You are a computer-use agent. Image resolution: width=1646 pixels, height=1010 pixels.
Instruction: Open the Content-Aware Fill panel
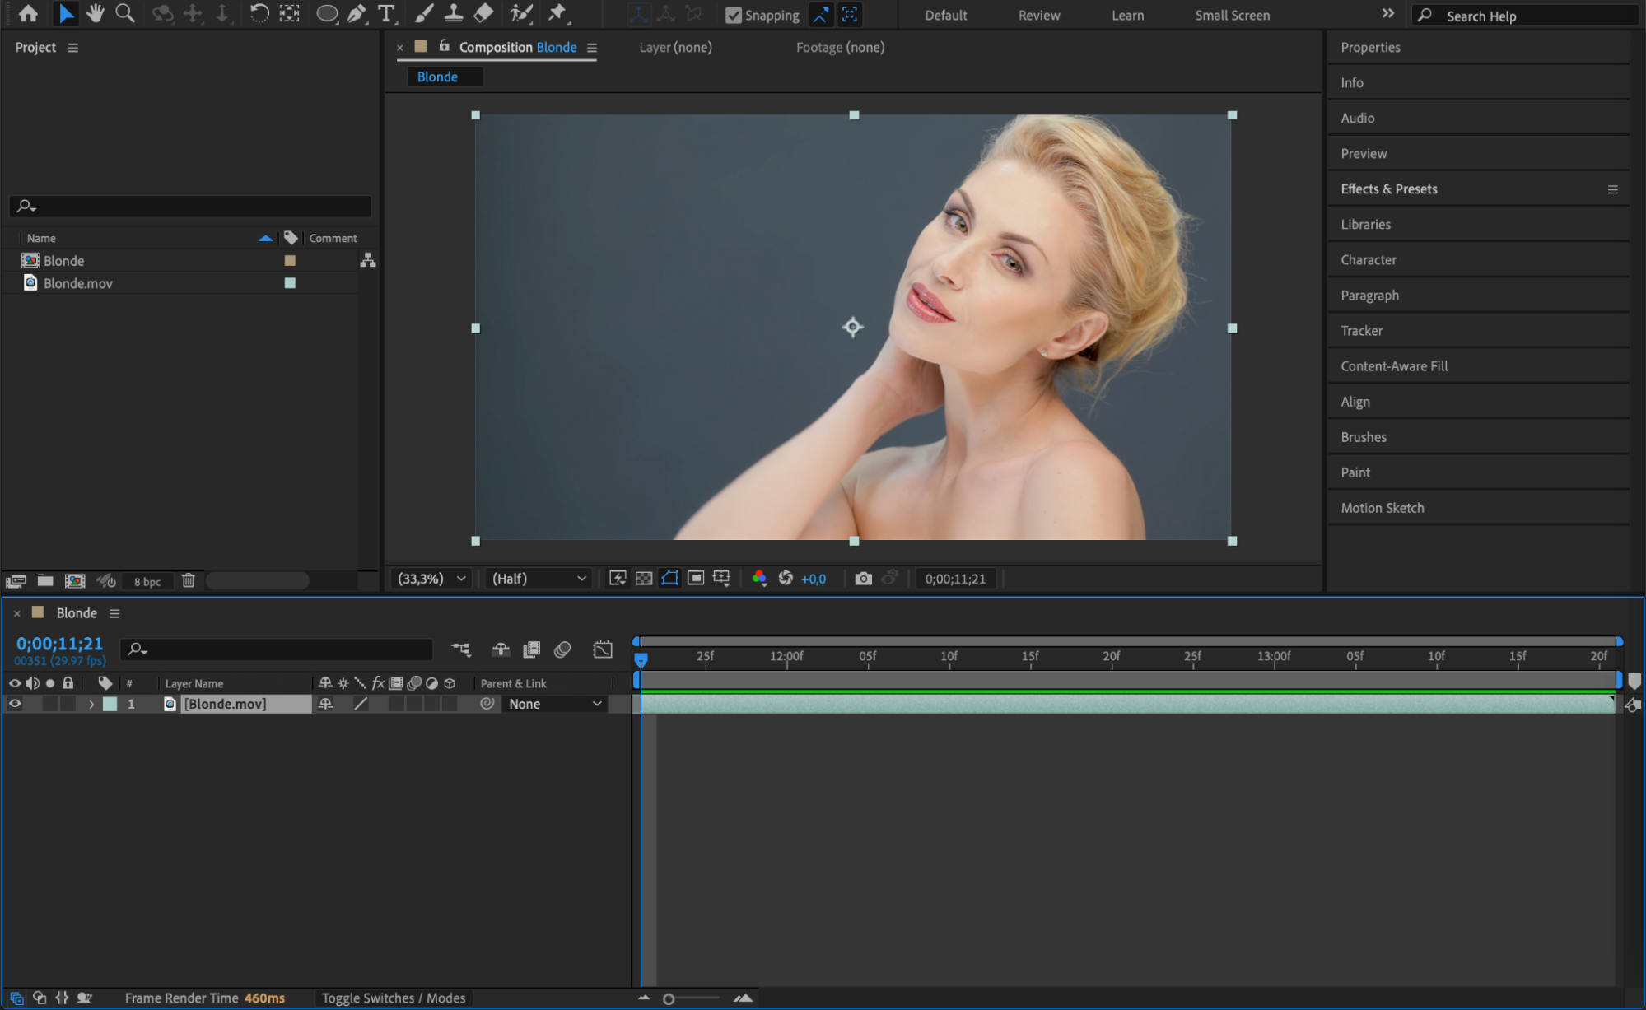tap(1393, 366)
